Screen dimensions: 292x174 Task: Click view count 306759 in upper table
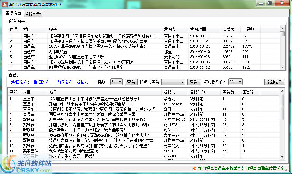(228, 62)
